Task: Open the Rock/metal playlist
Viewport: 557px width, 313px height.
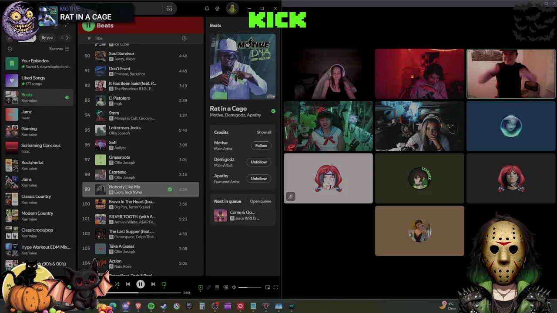Action: pyautogui.click(x=39, y=165)
